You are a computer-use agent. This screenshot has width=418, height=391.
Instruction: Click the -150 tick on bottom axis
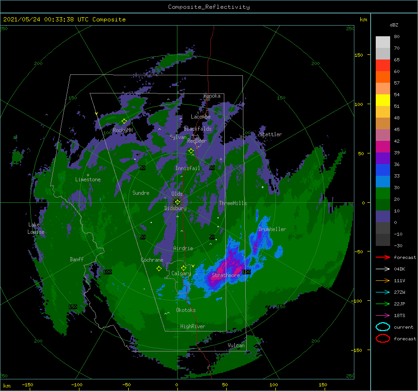point(27,385)
